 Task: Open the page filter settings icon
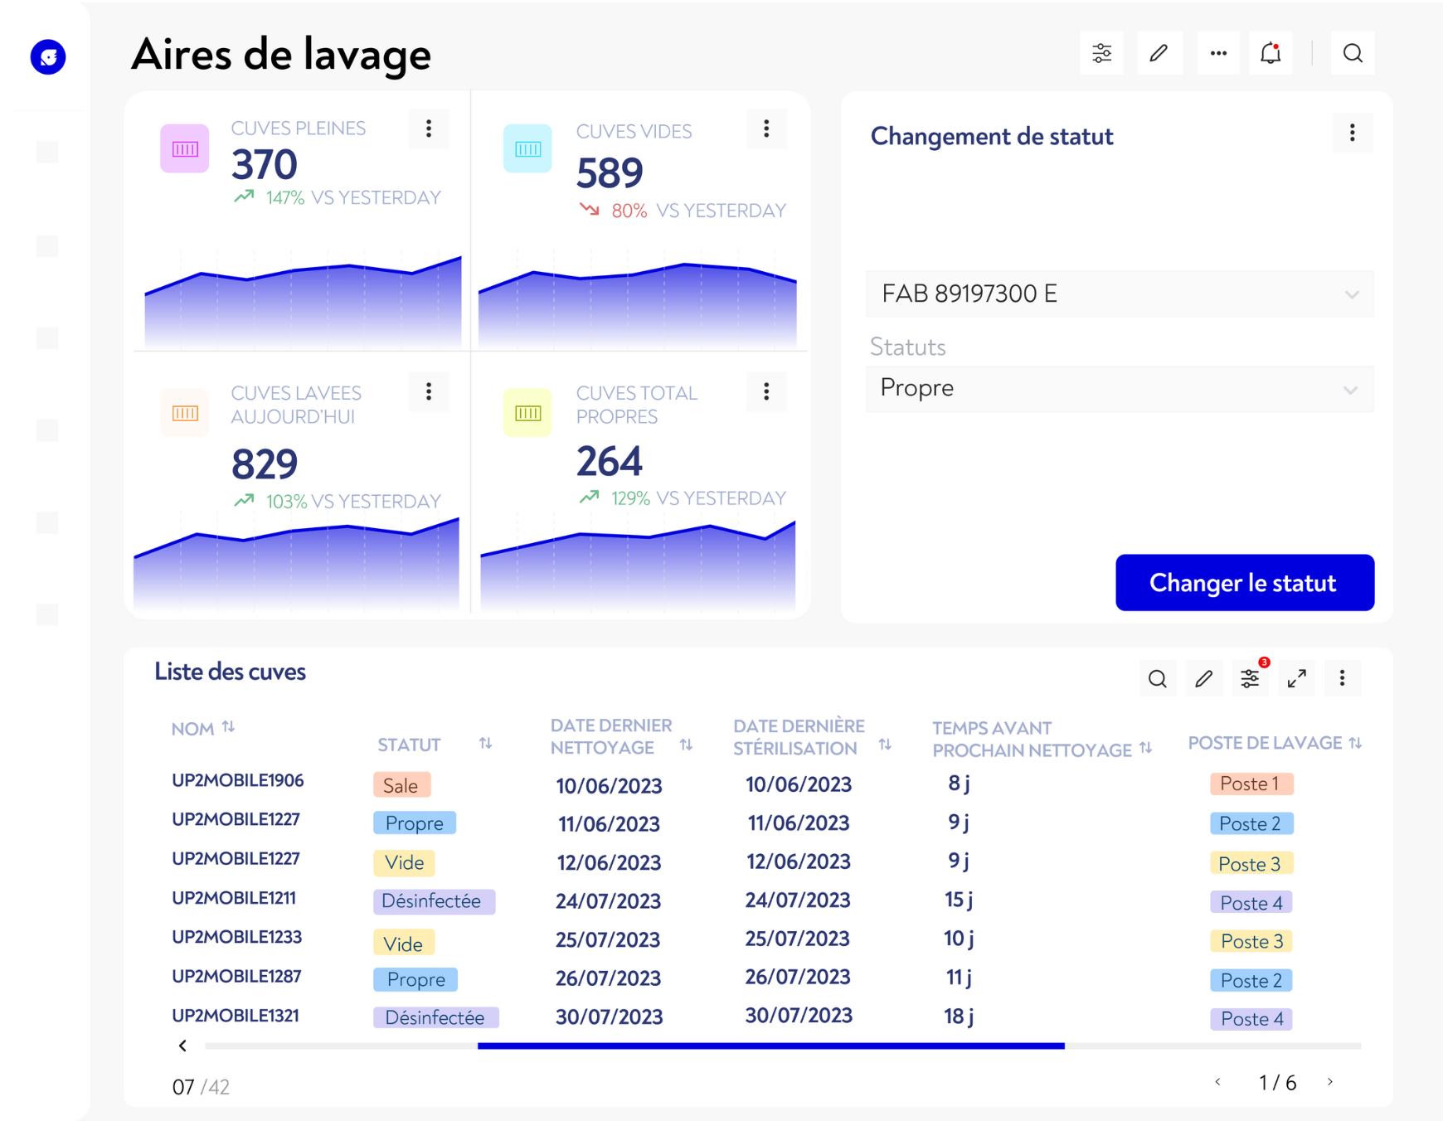point(1101,54)
